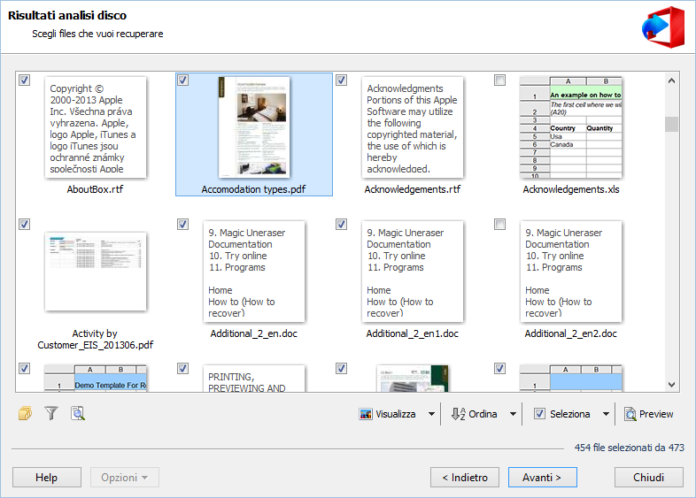Expand the Visualizza dropdown arrow
This screenshot has height=498, width=696.
point(431,414)
